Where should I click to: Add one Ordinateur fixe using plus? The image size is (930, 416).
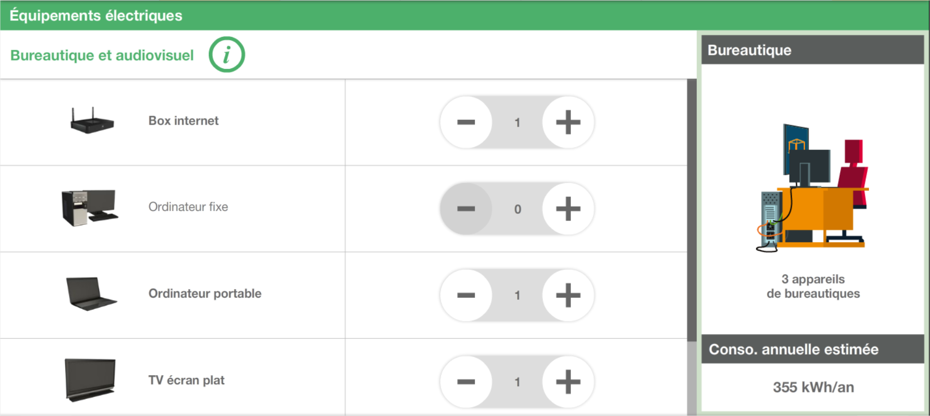pyautogui.click(x=568, y=209)
